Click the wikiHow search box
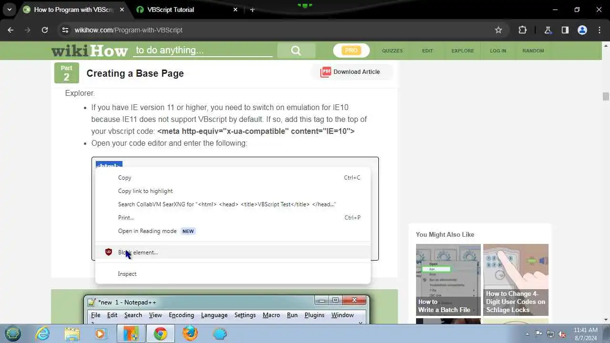 (203, 50)
